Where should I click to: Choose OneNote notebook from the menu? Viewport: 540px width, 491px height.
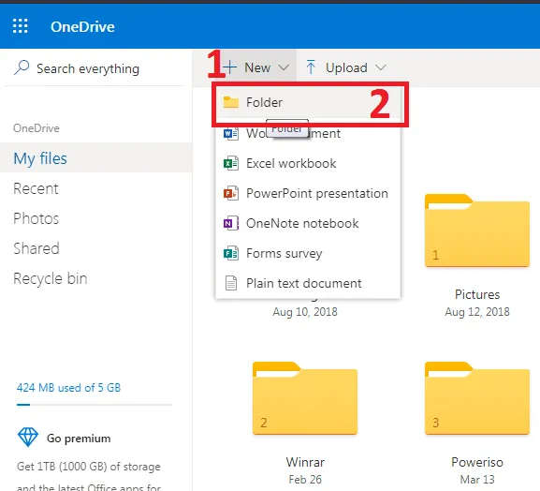[308, 223]
